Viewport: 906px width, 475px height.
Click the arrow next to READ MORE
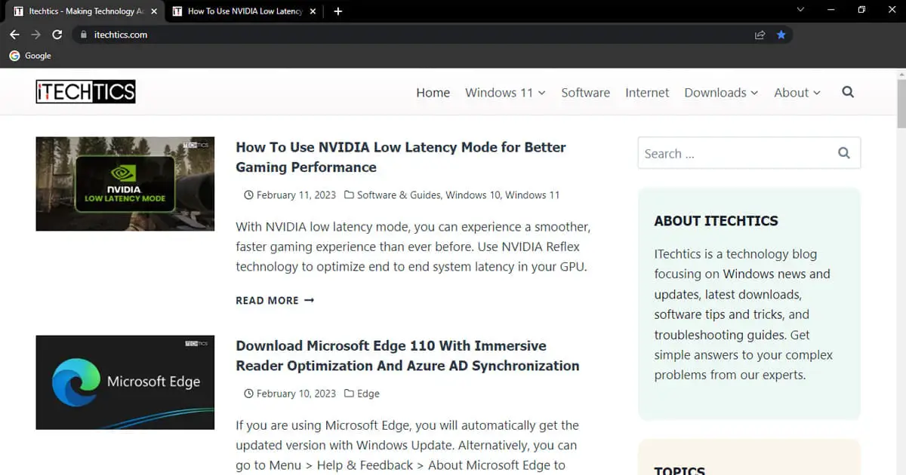tap(309, 300)
